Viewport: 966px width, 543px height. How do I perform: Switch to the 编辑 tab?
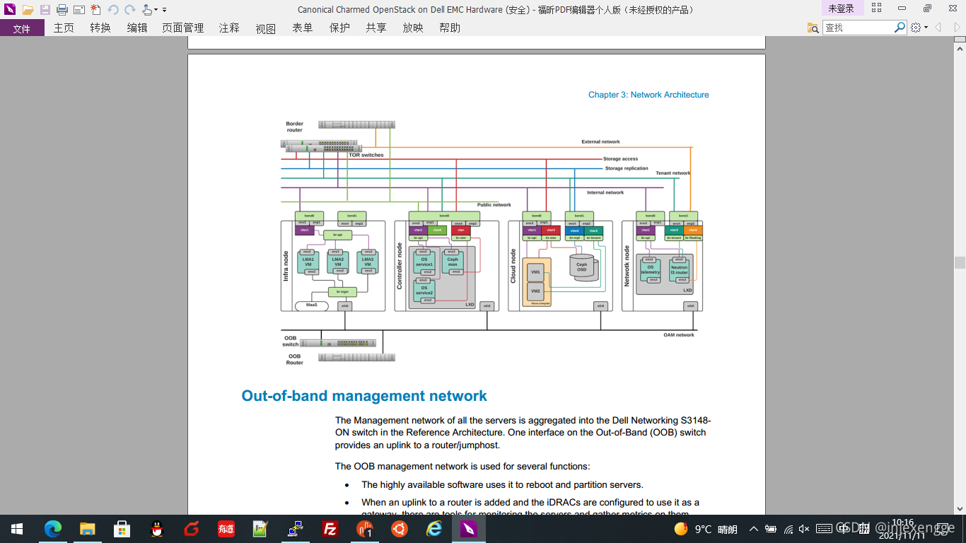click(x=137, y=28)
